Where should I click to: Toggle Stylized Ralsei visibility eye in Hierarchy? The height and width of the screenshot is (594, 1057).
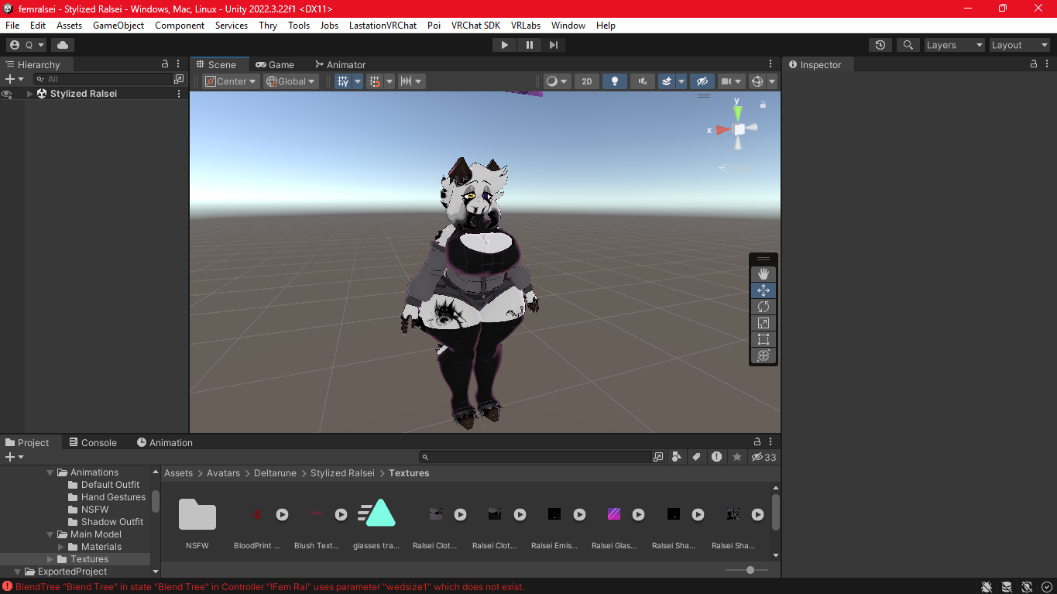click(7, 94)
